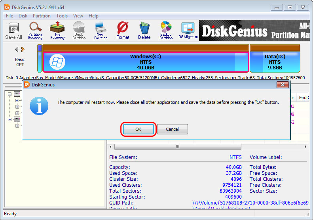This screenshot has height=220, width=313.
Task: Expand the third partition under first disk
Action: tap(17, 113)
